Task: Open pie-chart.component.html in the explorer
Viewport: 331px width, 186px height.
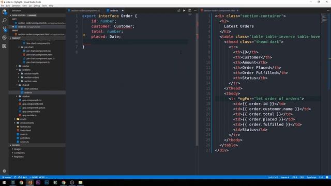Action: click(x=39, y=55)
